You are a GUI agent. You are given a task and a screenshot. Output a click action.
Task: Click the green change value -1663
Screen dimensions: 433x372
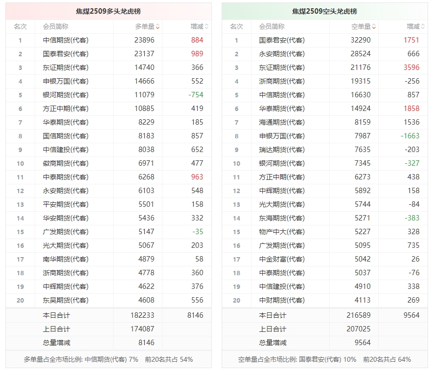[410, 136]
